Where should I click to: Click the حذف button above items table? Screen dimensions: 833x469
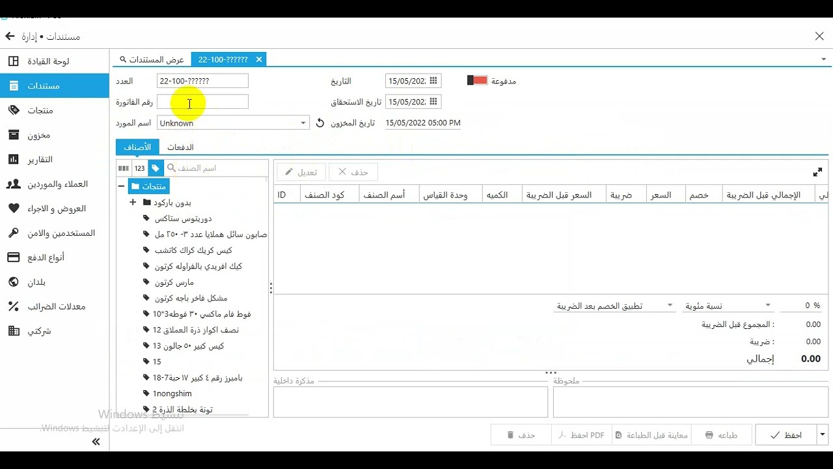[x=353, y=172]
